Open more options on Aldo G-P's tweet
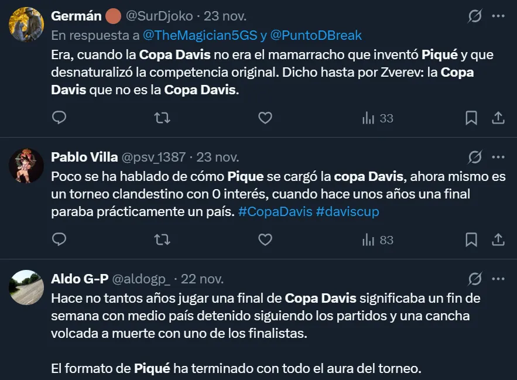The image size is (517, 380). (498, 279)
